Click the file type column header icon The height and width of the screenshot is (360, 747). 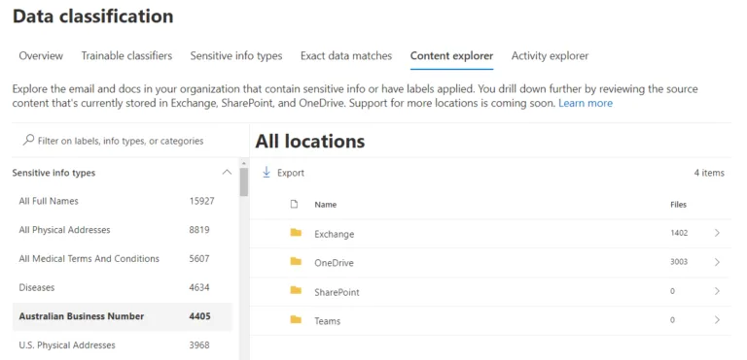click(x=294, y=204)
